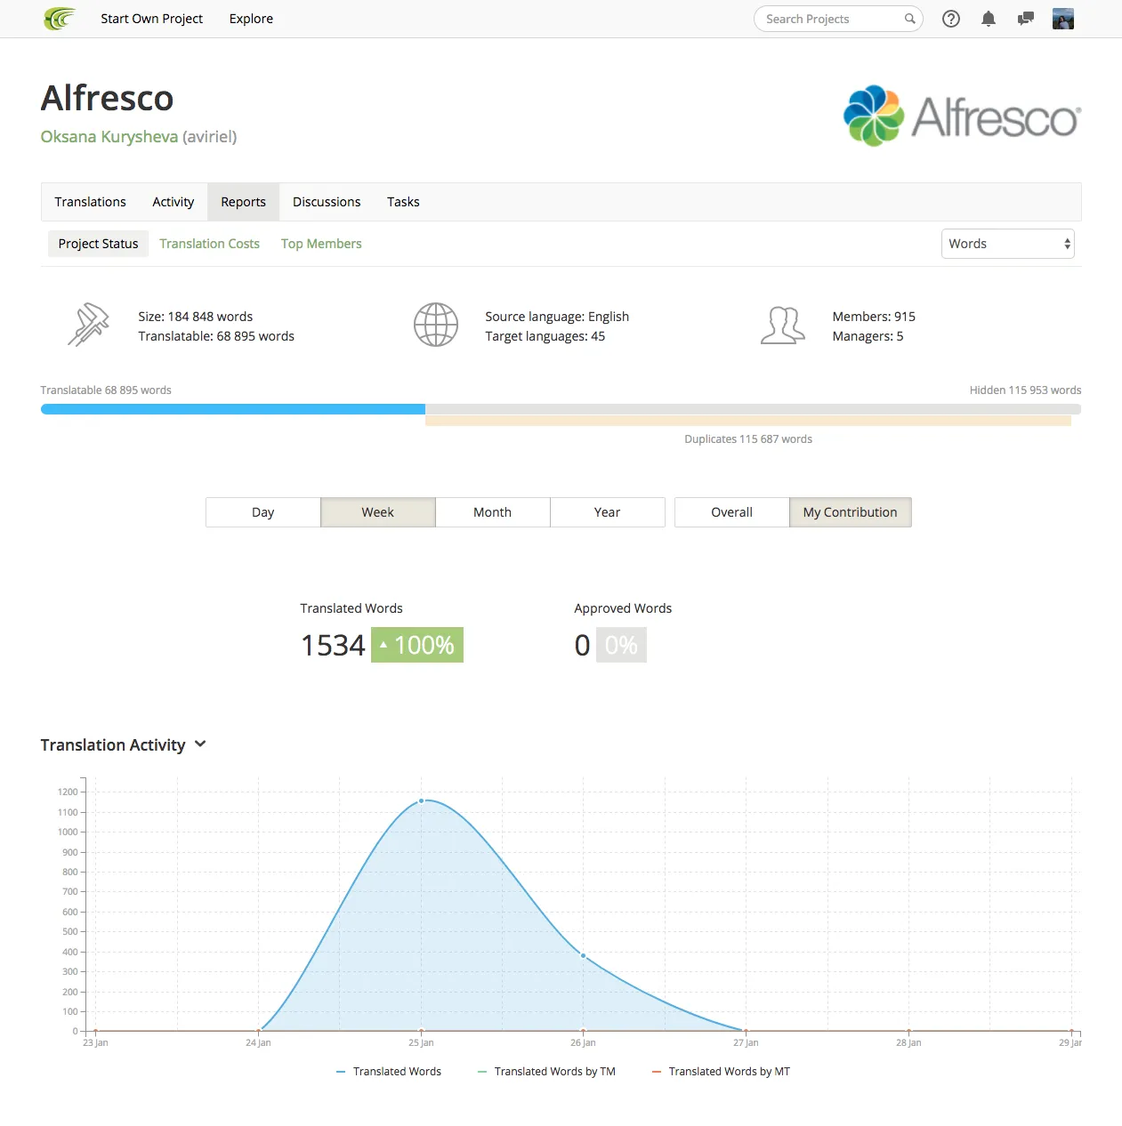
Task: Toggle Translated Words legend entry
Action: (389, 1072)
